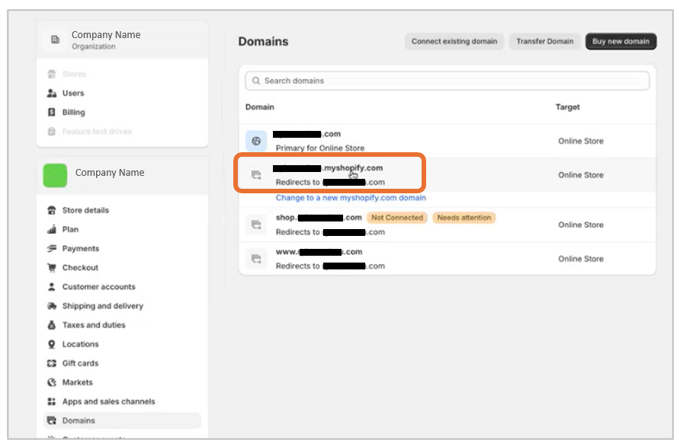Click the Taxes and duties icon
Screen dimensions: 680x446
tap(52, 325)
